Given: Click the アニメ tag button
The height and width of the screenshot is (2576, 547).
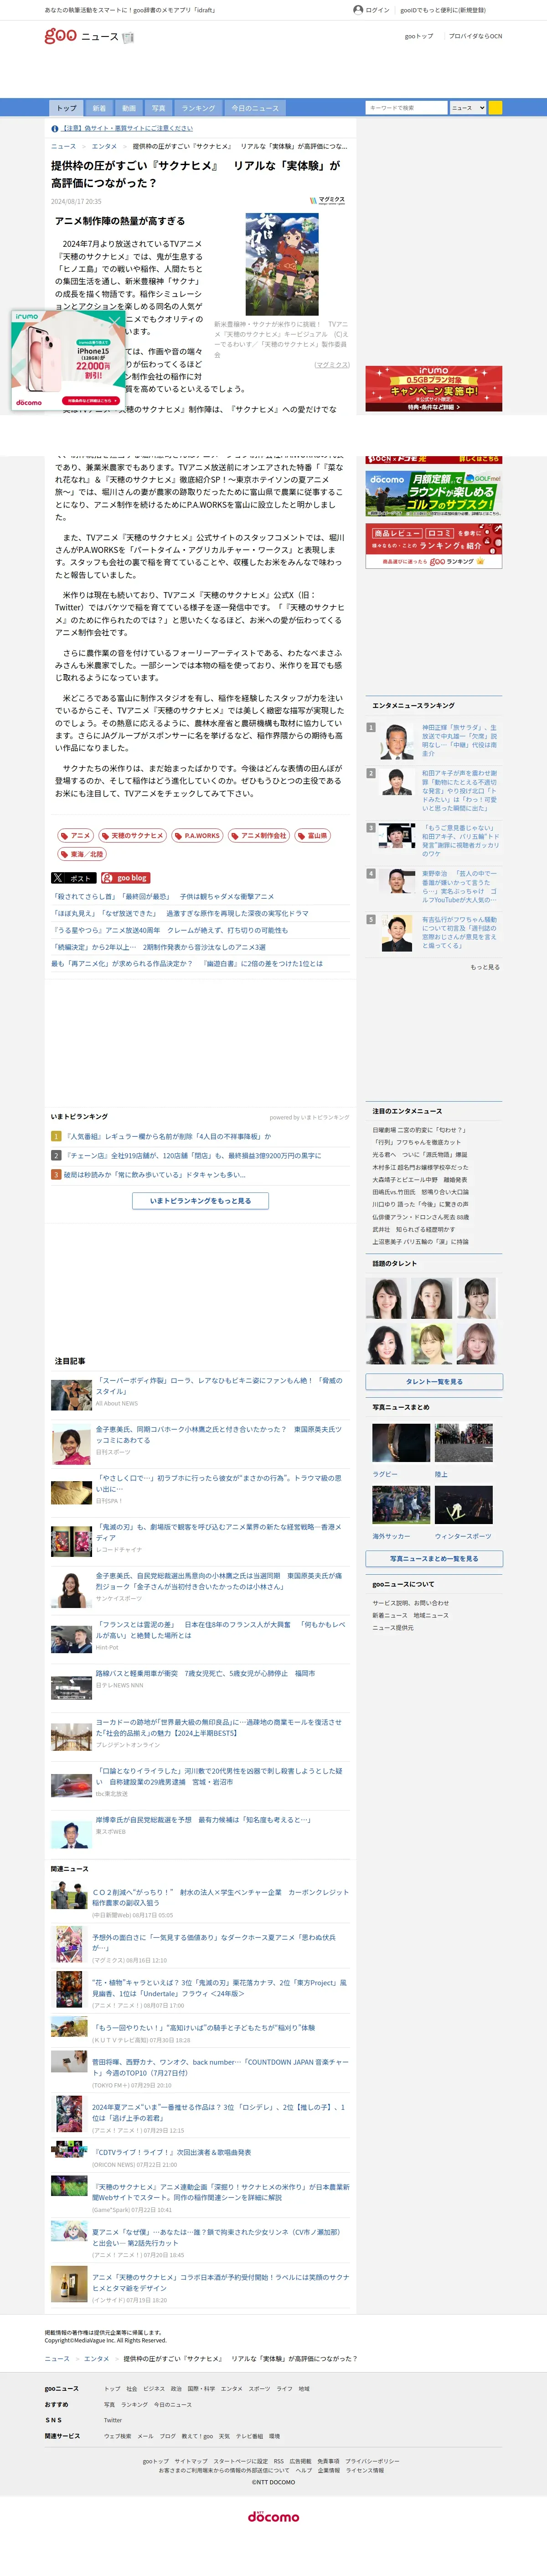Looking at the screenshot, I should click(75, 835).
